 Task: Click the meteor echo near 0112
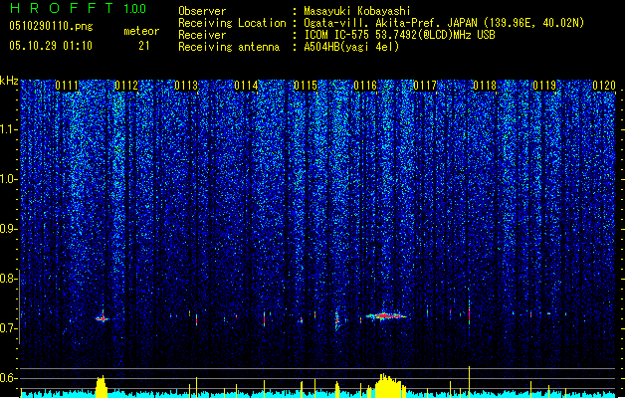click(103, 318)
